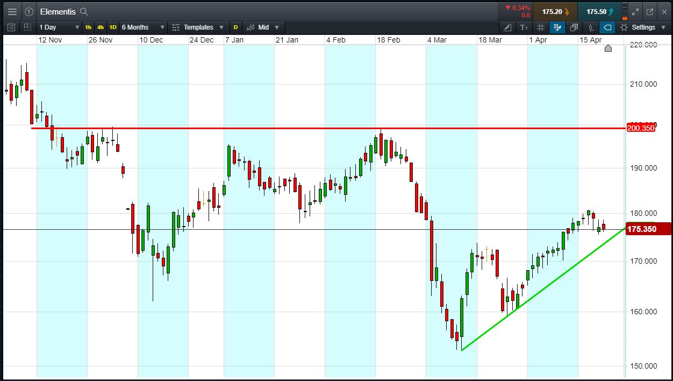Click the Settings gear icon

tap(624, 27)
